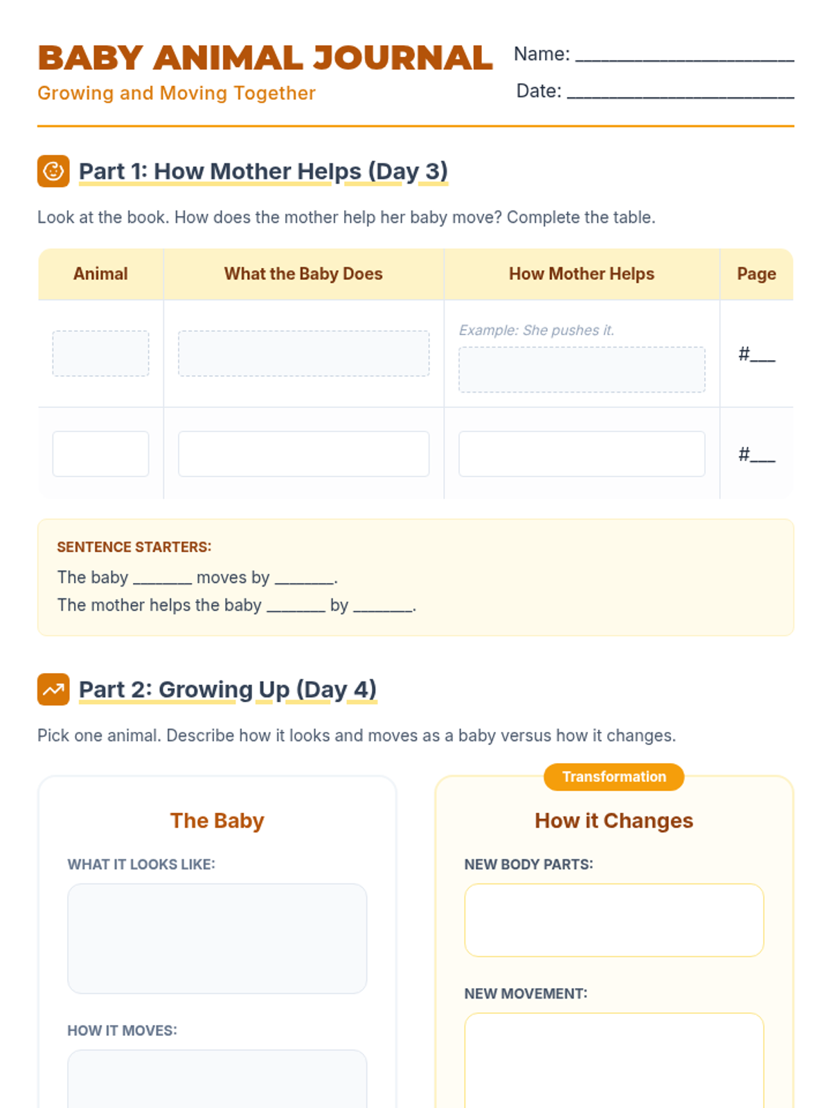
Task: Click second-row How Mother Helps box
Action: coord(582,454)
